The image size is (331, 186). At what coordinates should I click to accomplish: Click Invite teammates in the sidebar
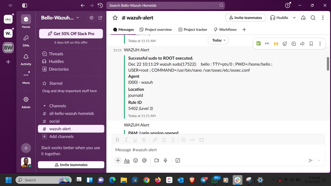click(x=71, y=165)
